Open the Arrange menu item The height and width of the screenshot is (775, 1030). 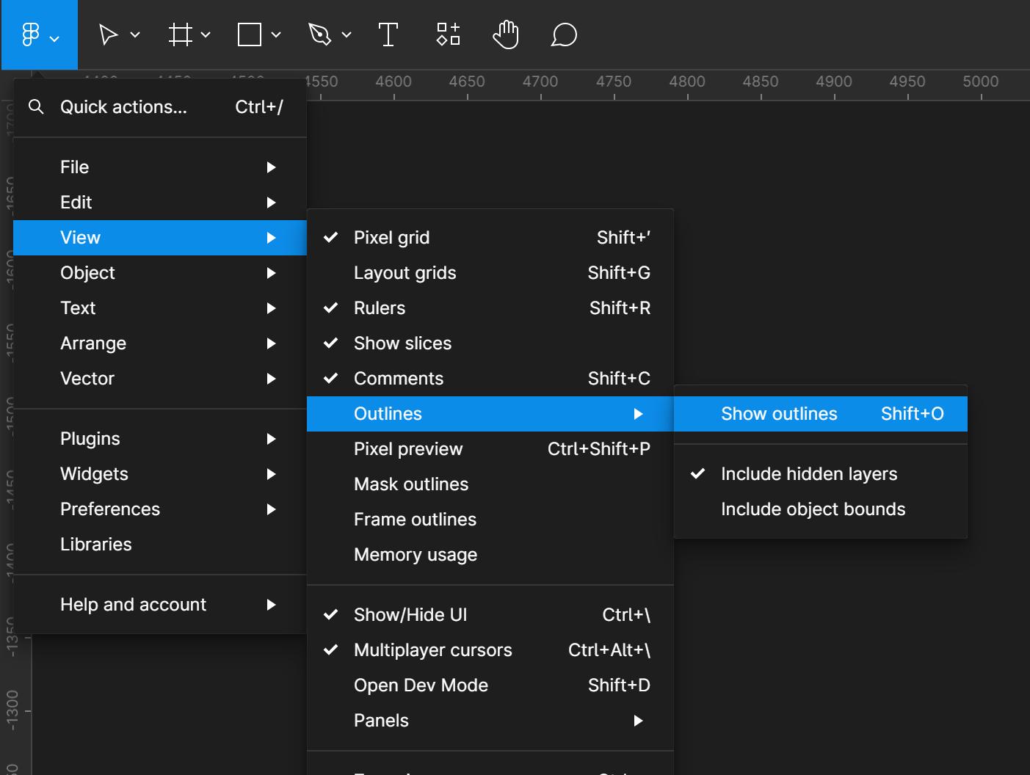160,343
